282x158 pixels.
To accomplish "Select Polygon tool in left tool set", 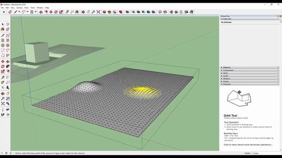I will (8, 46).
